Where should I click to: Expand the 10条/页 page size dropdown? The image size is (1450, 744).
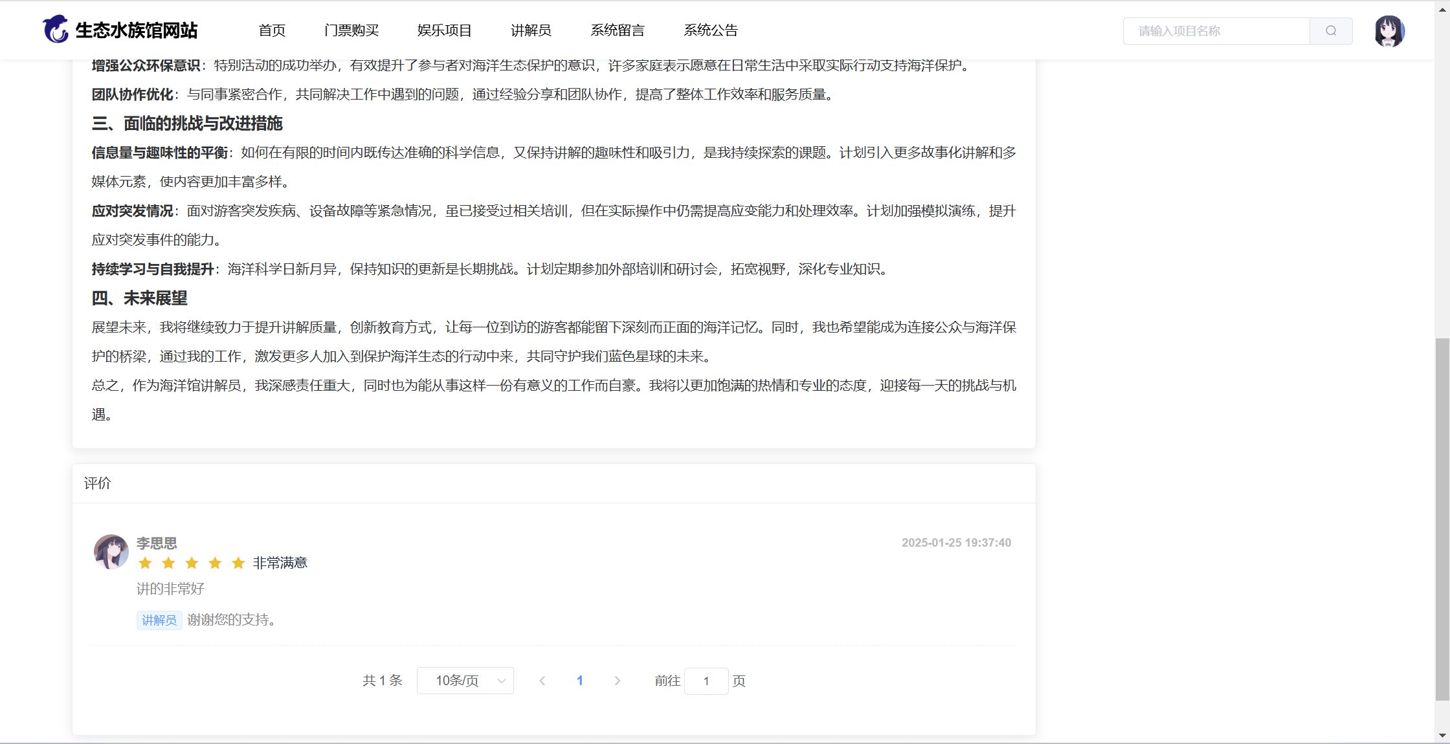(465, 681)
